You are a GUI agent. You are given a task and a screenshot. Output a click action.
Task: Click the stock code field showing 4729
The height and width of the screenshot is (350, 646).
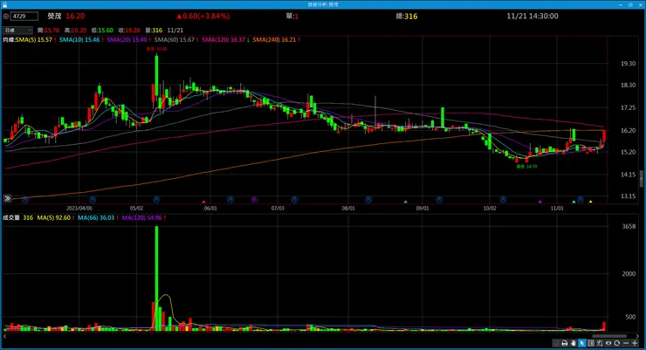[x=24, y=17]
